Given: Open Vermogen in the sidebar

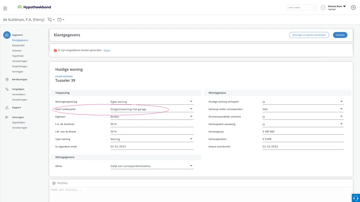Looking at the screenshot, I should pyautogui.click(x=18, y=72).
